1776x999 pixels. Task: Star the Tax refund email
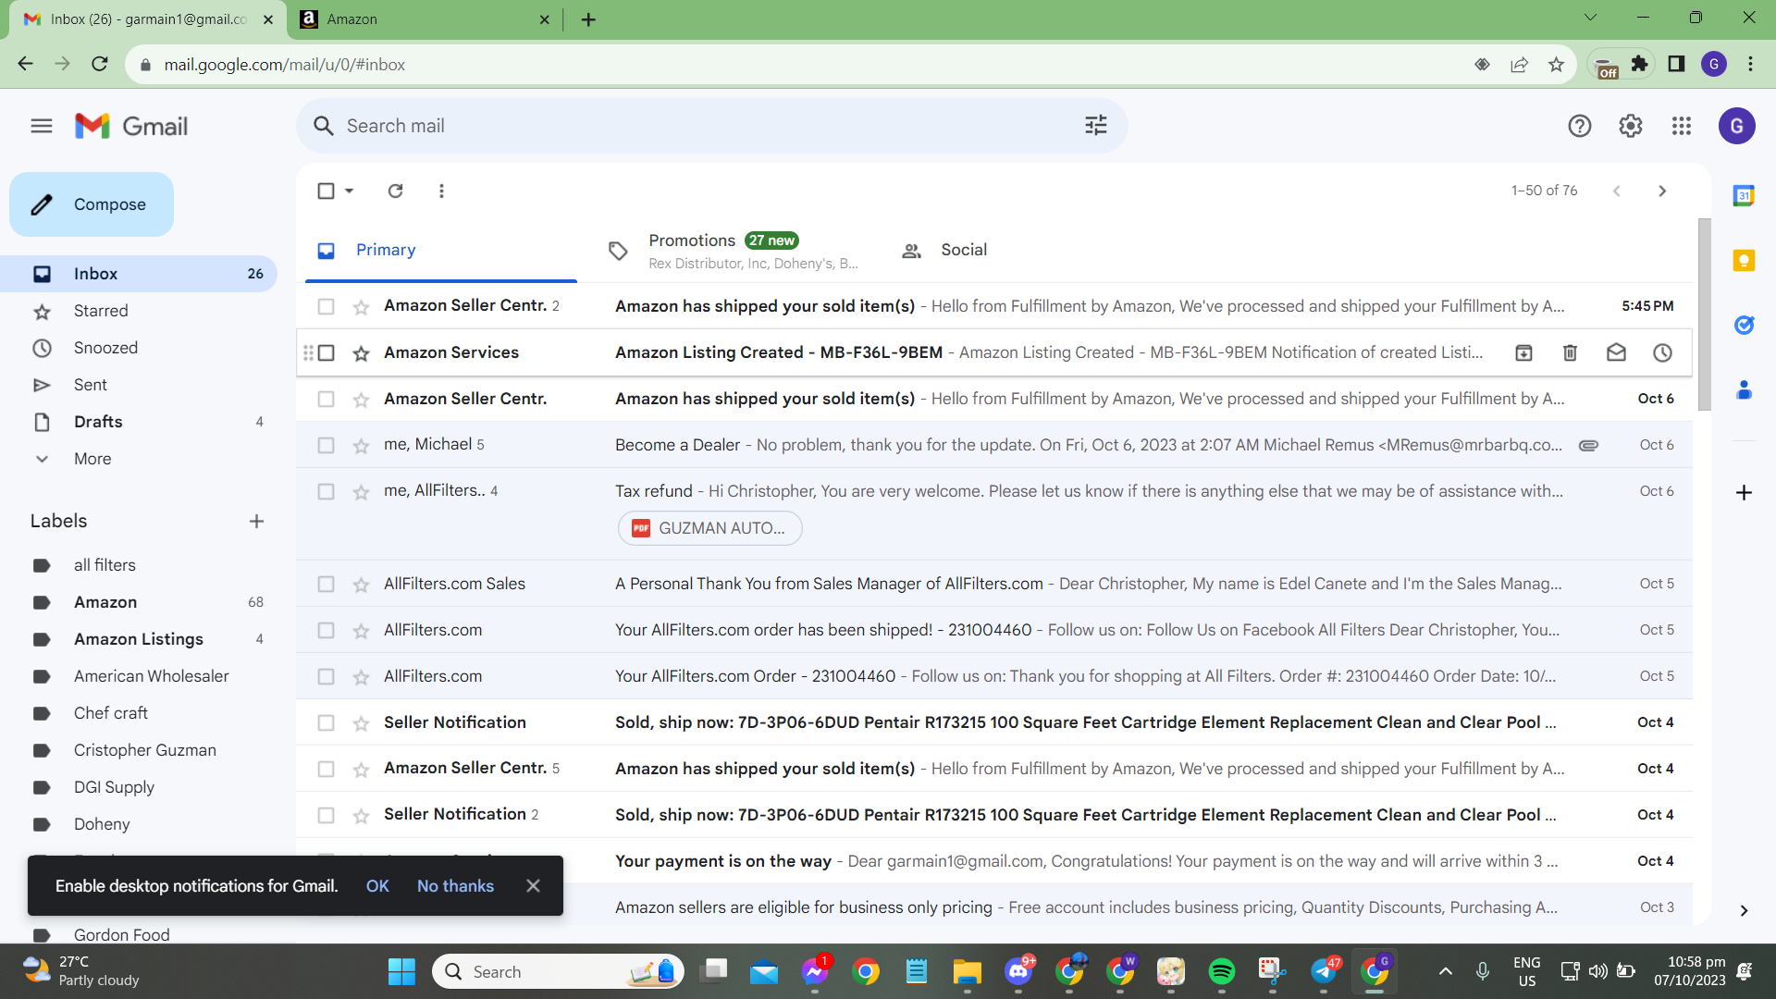click(x=361, y=492)
